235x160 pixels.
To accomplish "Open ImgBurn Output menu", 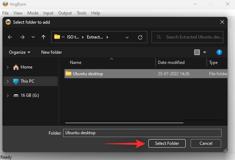I will (x=65, y=13).
